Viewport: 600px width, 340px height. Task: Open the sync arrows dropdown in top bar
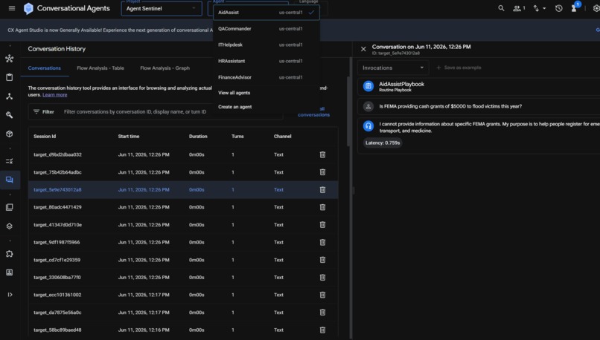point(540,8)
